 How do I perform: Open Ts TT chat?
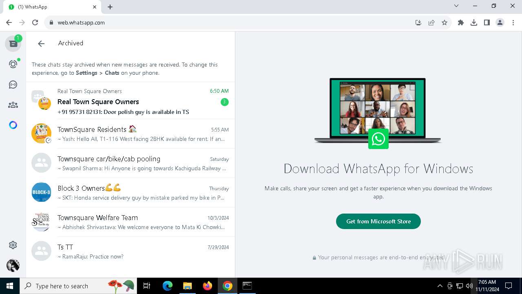tap(130, 252)
